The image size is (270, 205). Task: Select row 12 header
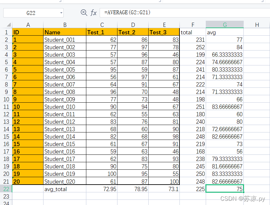tap(6, 114)
